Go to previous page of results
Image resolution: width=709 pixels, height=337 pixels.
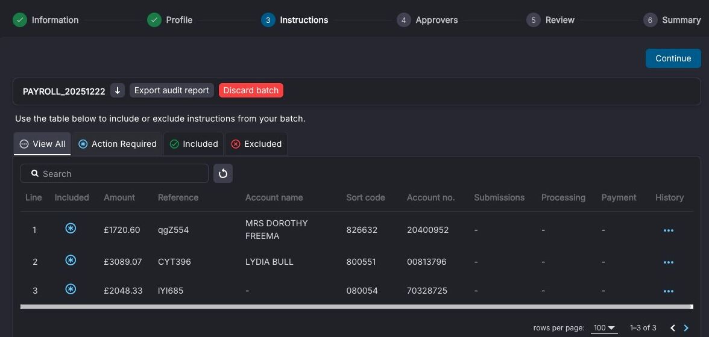[x=673, y=328]
